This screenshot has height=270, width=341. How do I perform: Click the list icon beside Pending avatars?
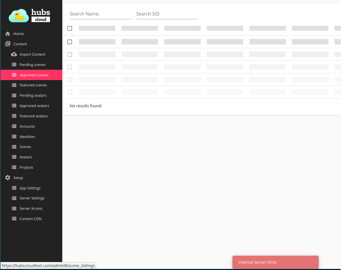(x=14, y=96)
